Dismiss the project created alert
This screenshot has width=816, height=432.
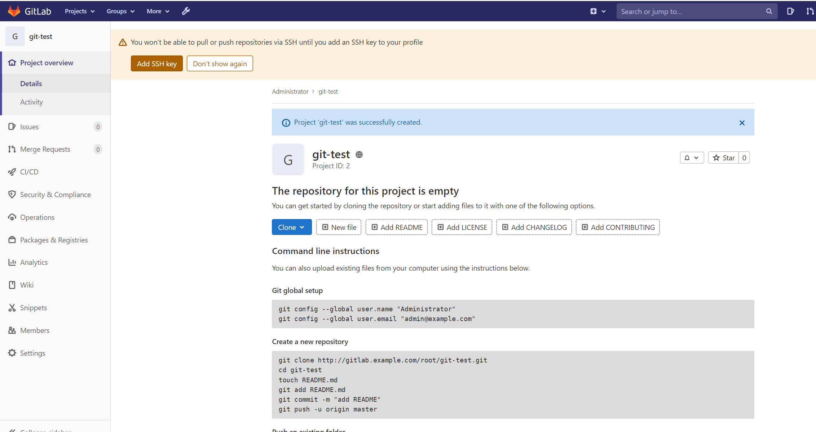coord(742,123)
